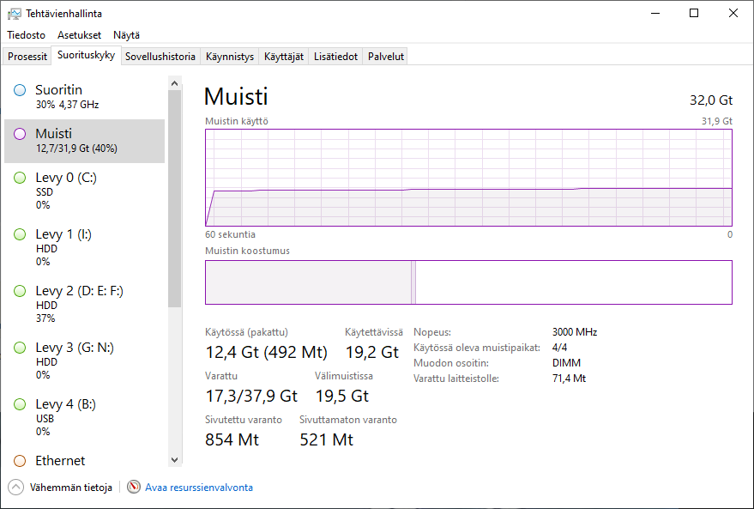754x509 pixels.
Task: Click the Muisti purple circle icon
Action: (x=20, y=134)
